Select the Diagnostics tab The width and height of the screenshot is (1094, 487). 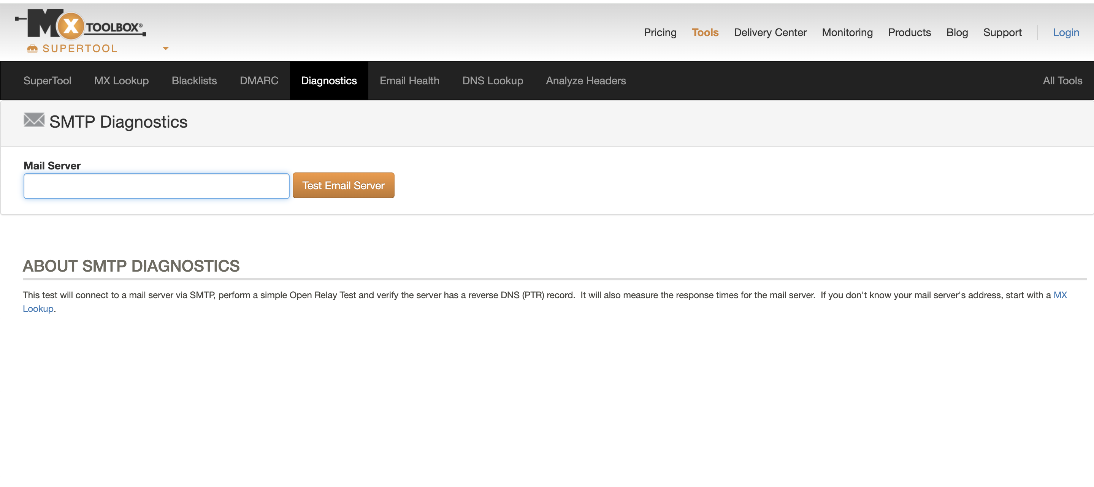pyautogui.click(x=329, y=79)
